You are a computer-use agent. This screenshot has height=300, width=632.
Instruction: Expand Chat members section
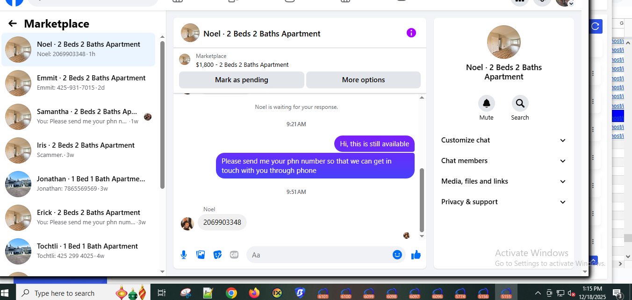point(504,161)
